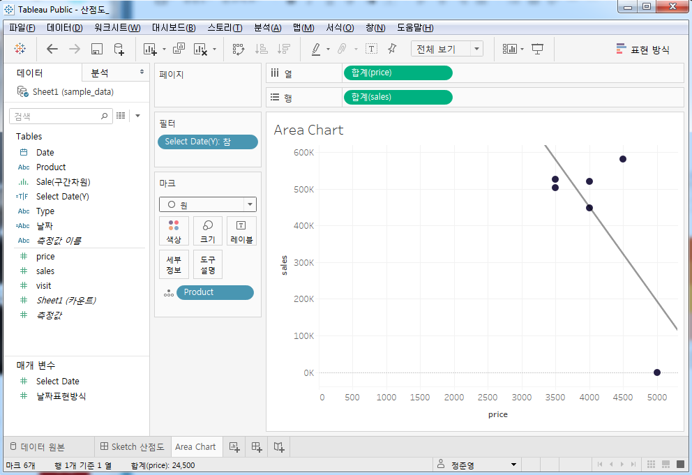The image size is (692, 475).
Task: Click the new story tab icon
Action: [x=278, y=446]
